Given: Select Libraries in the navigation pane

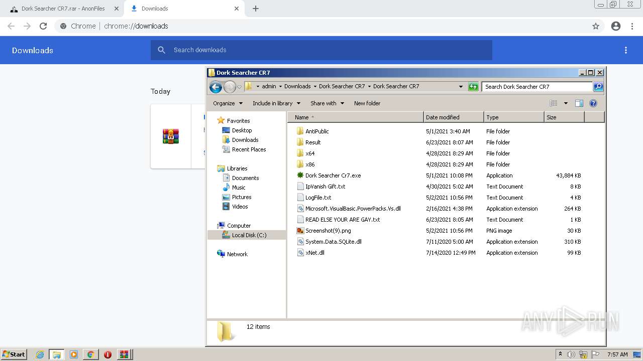Looking at the screenshot, I should (237, 168).
